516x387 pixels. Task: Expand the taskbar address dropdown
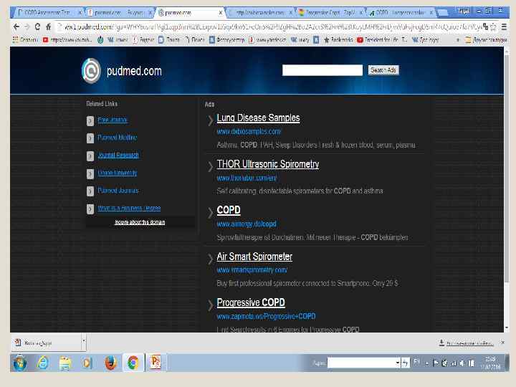click(x=398, y=363)
